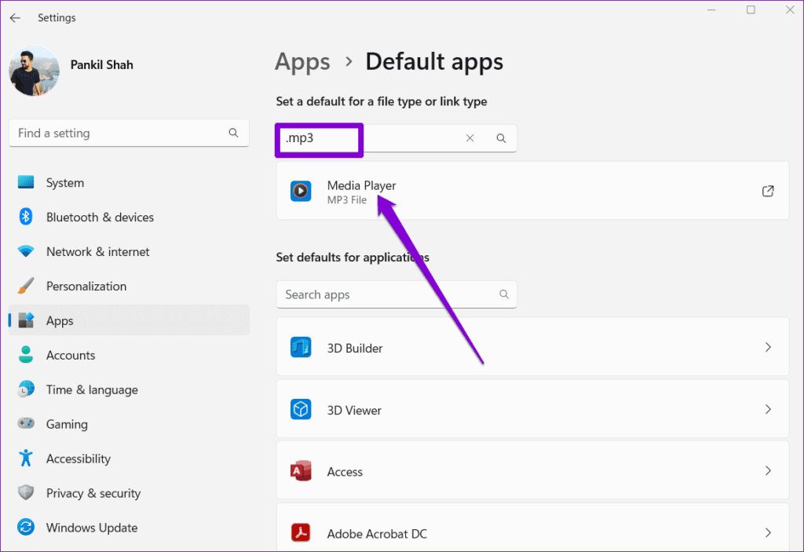Open System settings in sidebar
Image resolution: width=804 pixels, height=552 pixels.
[64, 183]
